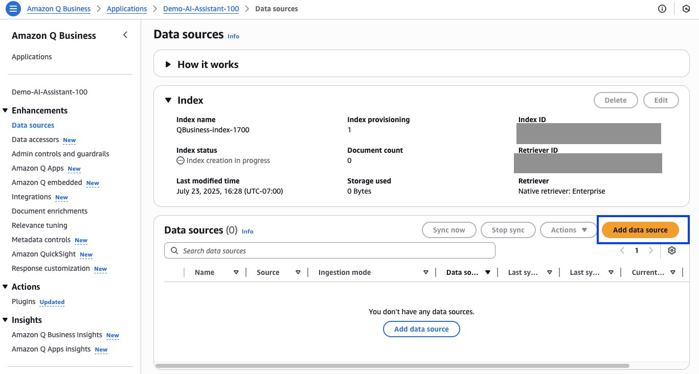The image size is (699, 374).
Task: Open Integrations in sidebar
Action: click(32, 197)
